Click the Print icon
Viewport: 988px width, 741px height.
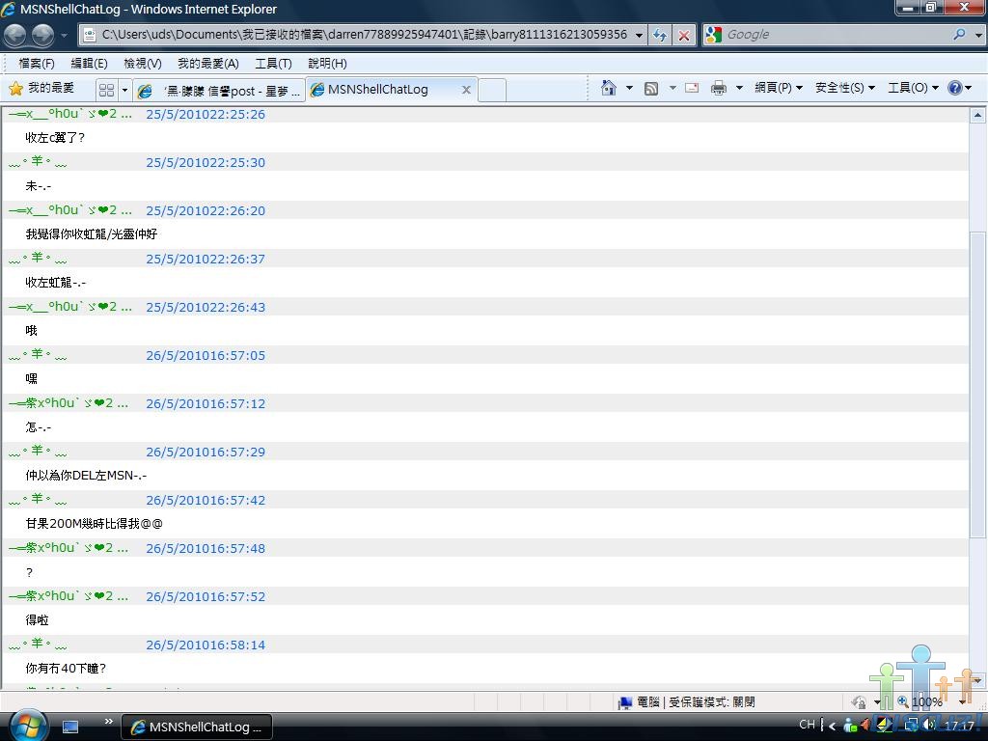718,88
